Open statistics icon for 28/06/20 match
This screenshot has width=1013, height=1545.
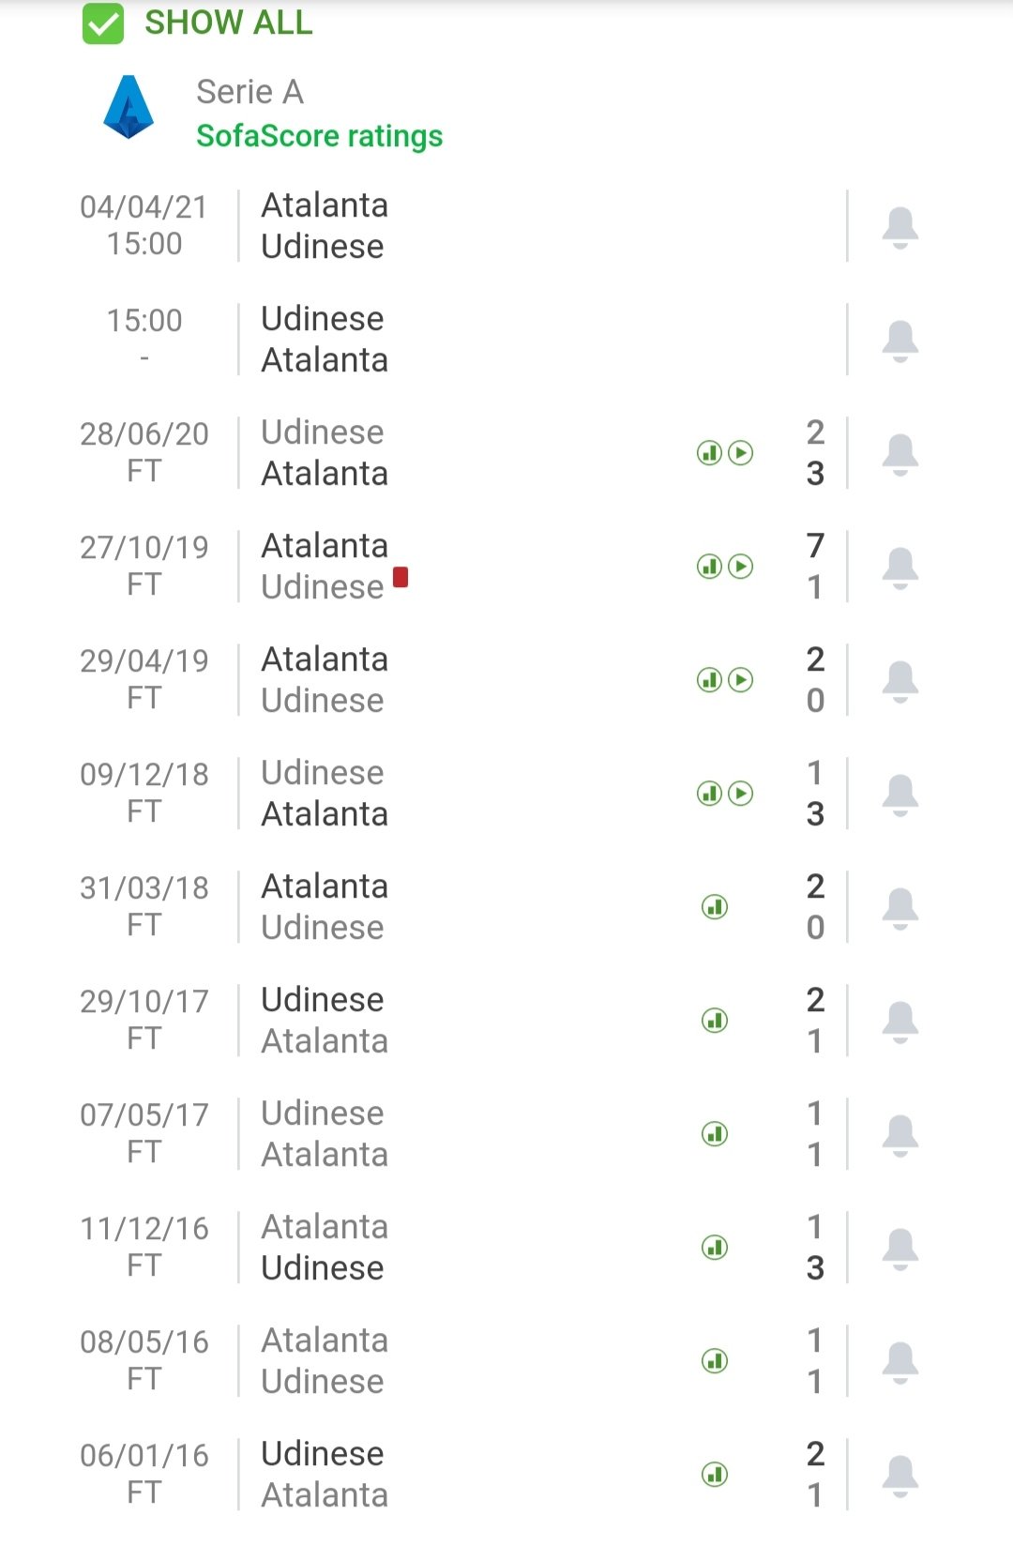pyautogui.click(x=710, y=453)
